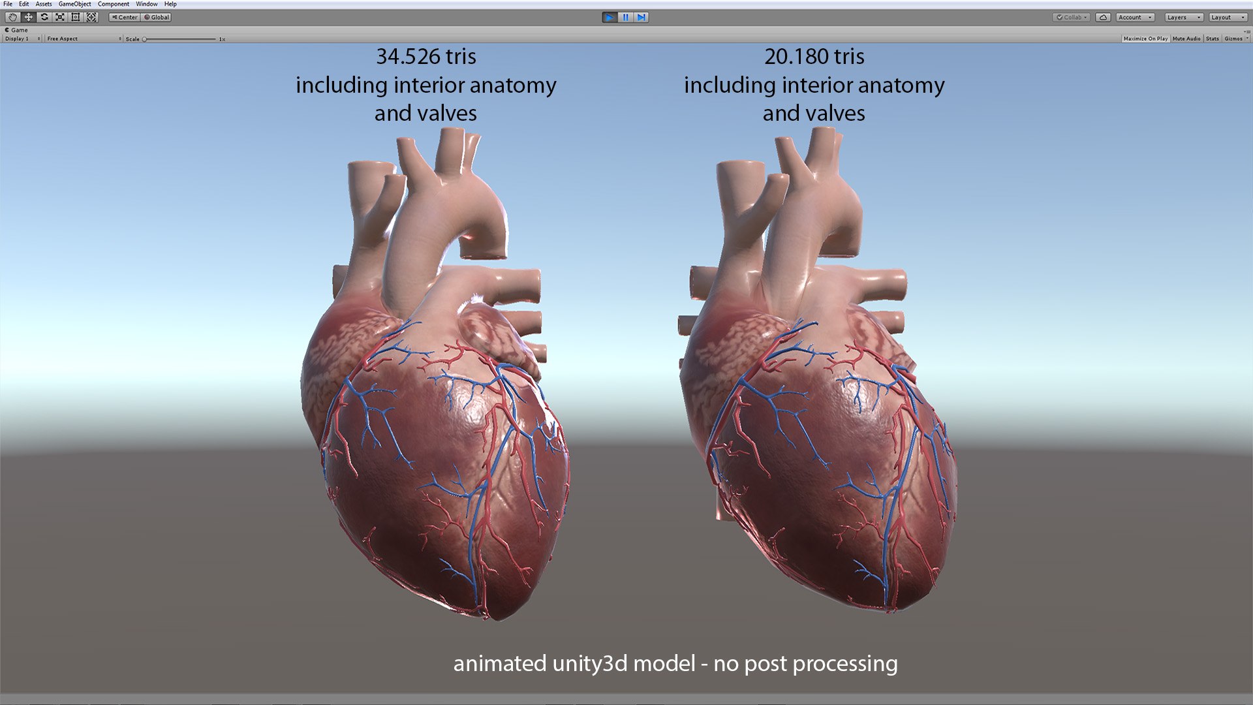The width and height of the screenshot is (1253, 705).
Task: Open the GameObject menu
Action: (74, 4)
